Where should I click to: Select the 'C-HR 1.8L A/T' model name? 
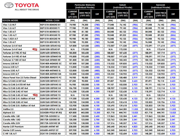10,134
